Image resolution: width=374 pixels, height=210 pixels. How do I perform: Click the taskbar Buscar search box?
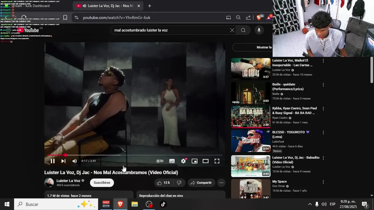pyautogui.click(x=56, y=204)
